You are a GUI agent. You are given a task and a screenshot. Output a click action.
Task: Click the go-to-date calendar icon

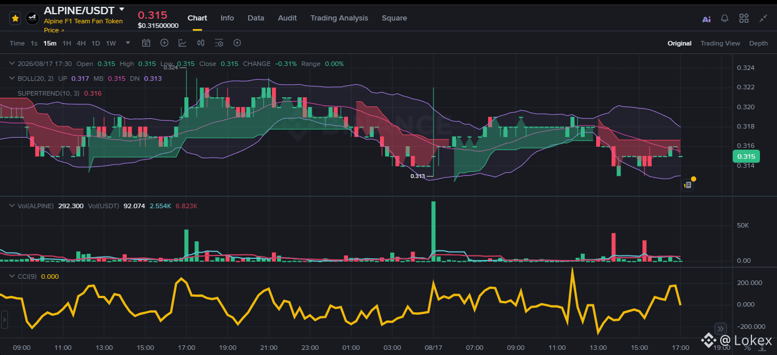click(146, 43)
